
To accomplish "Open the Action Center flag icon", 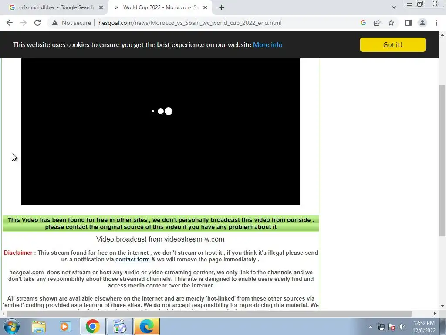I will (392, 327).
